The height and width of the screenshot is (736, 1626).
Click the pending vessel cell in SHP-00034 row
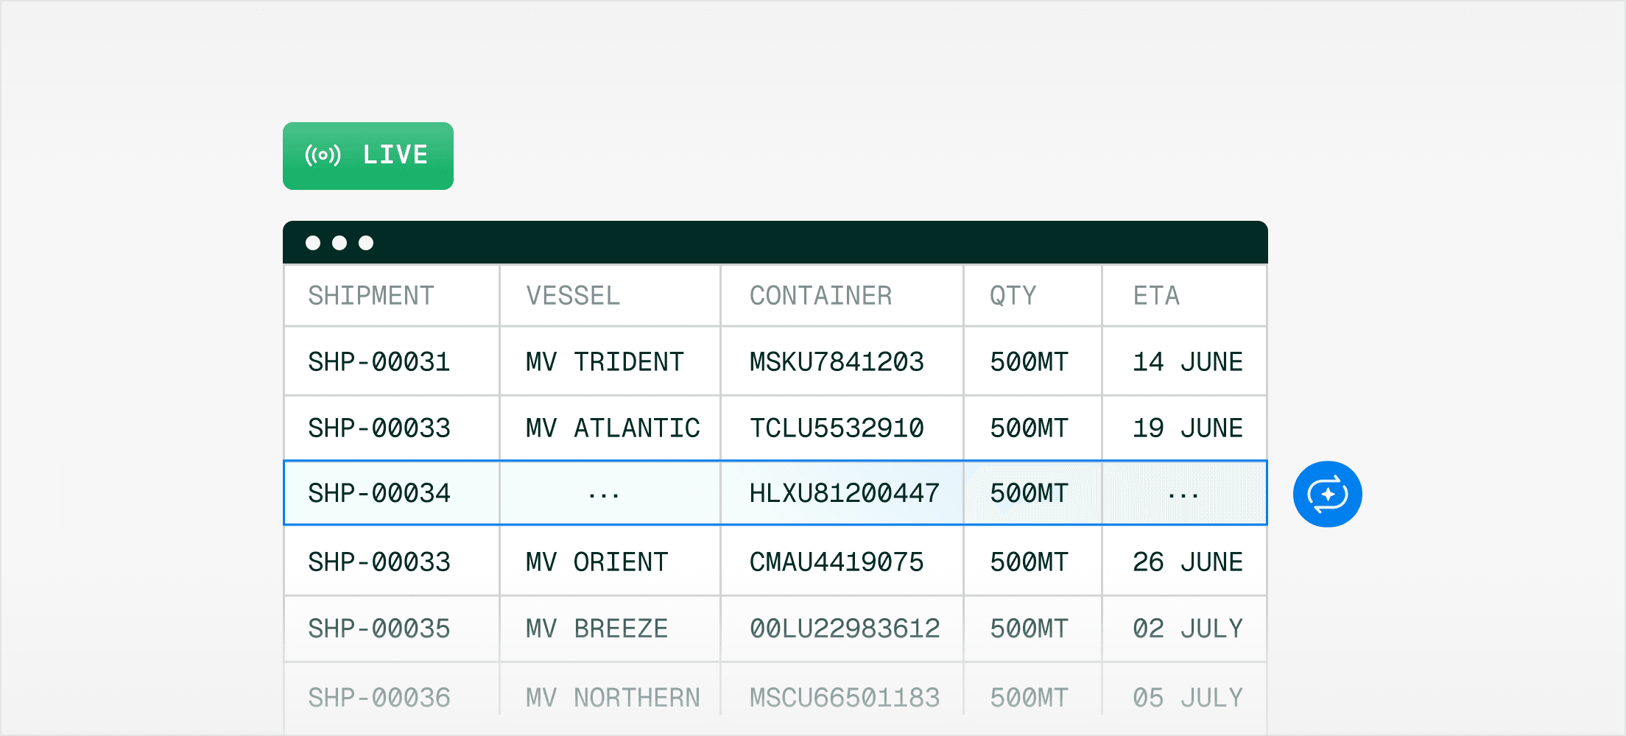tap(610, 493)
